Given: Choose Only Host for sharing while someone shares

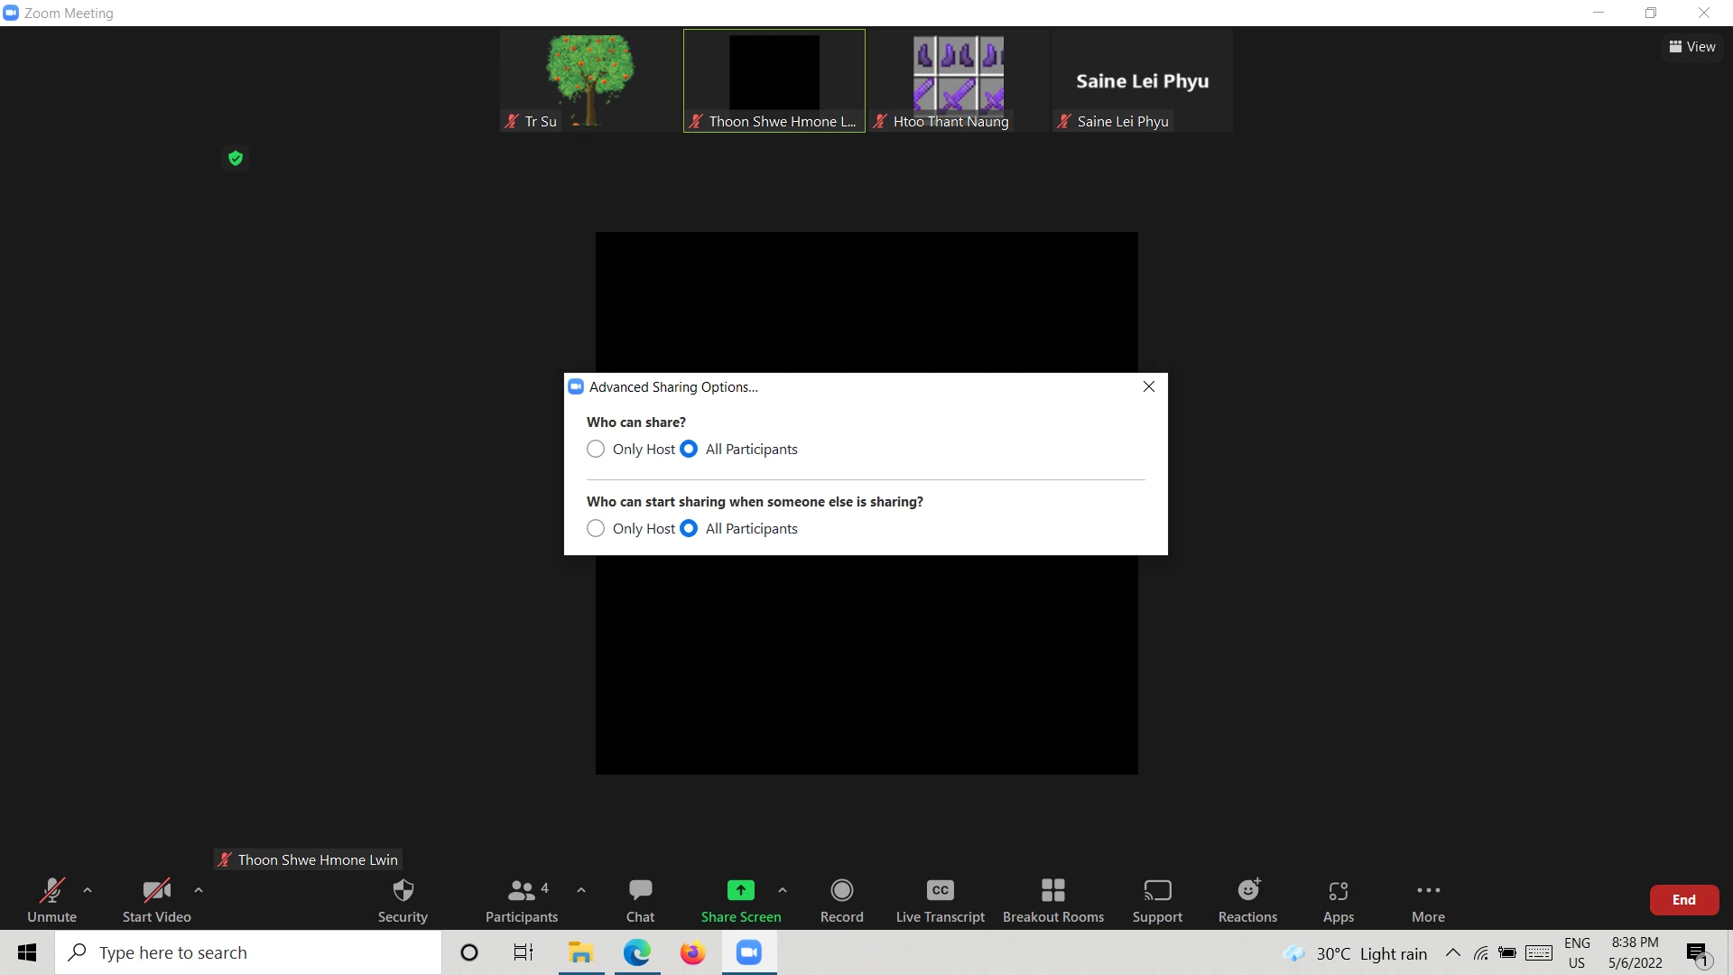Looking at the screenshot, I should coord(596,529).
